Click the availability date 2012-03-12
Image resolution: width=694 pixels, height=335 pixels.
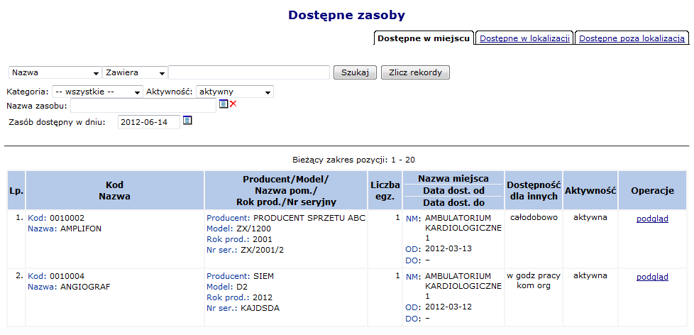click(448, 307)
